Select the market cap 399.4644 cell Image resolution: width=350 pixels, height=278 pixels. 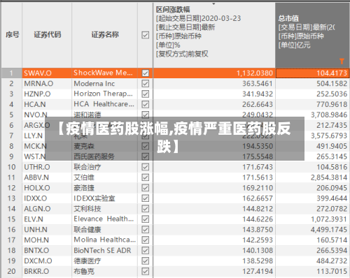[x=312, y=198]
